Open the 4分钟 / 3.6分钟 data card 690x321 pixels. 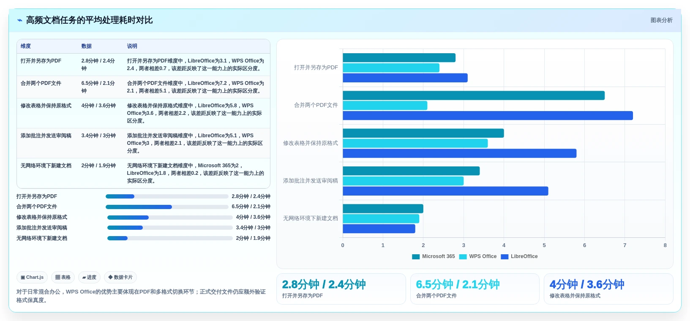[608, 289]
